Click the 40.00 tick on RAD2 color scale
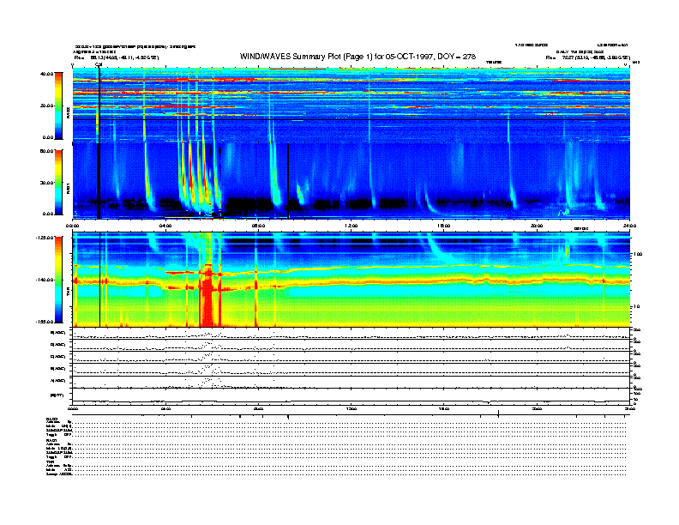 point(46,74)
